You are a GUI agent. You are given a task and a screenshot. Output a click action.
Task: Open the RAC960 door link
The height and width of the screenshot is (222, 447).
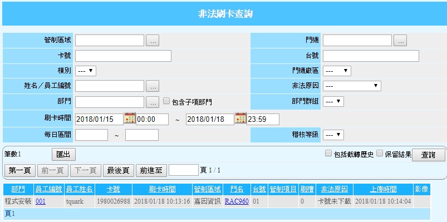237,201
